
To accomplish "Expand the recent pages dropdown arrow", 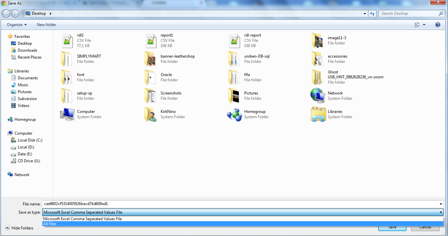I will click(x=22, y=13).
